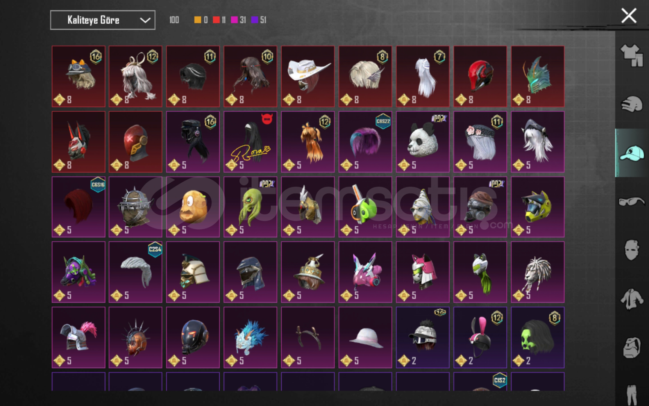Filter by orange quality swatch
Viewport: 649px width, 406px height.
click(x=201, y=20)
